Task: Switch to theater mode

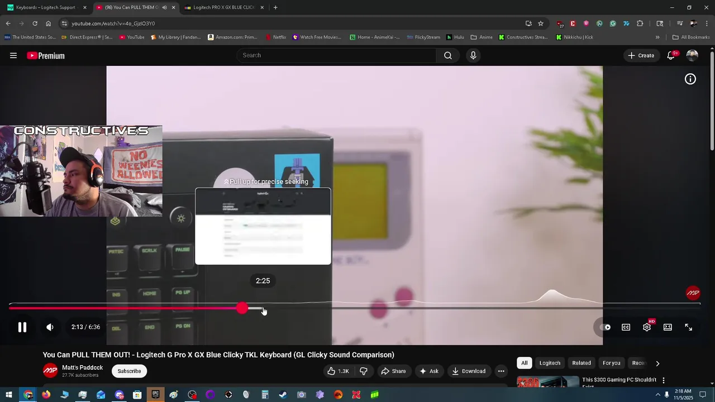Action: click(668, 327)
